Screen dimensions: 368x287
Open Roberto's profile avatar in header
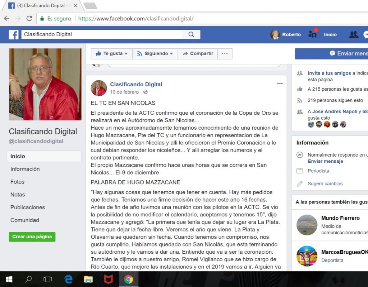tap(275, 35)
